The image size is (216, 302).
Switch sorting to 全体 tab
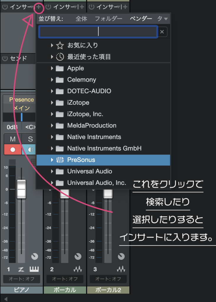pyautogui.click(x=81, y=19)
